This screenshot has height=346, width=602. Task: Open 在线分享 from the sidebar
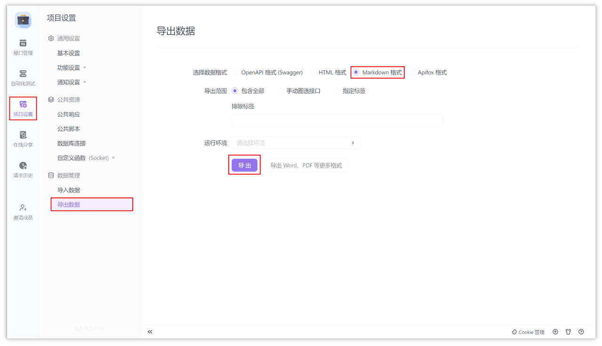[x=23, y=139]
